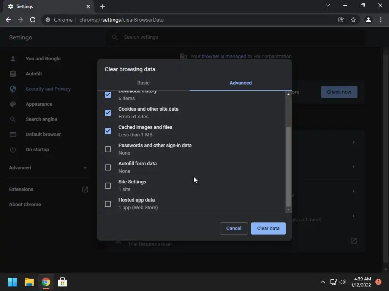Uncheck Cached images and files
This screenshot has height=291, width=389.
(108, 131)
